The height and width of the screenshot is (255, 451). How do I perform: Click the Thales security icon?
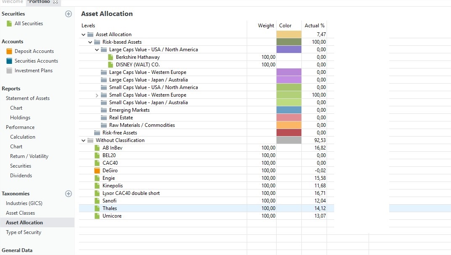click(97, 208)
